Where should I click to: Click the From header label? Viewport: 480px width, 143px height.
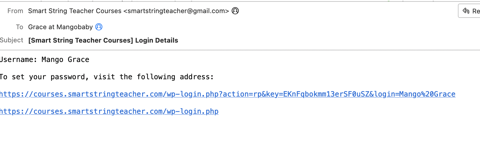(x=15, y=11)
